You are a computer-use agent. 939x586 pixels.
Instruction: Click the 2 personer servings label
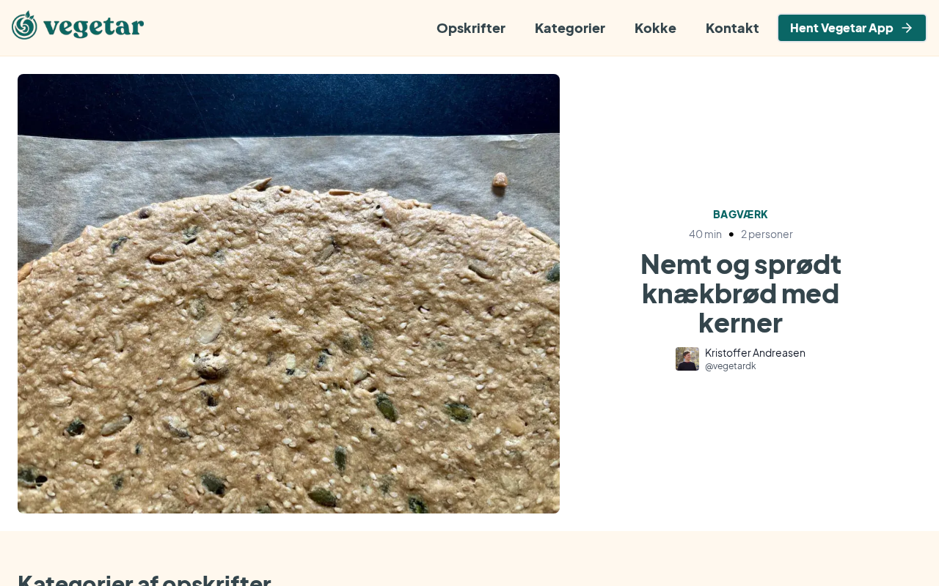pos(767,234)
